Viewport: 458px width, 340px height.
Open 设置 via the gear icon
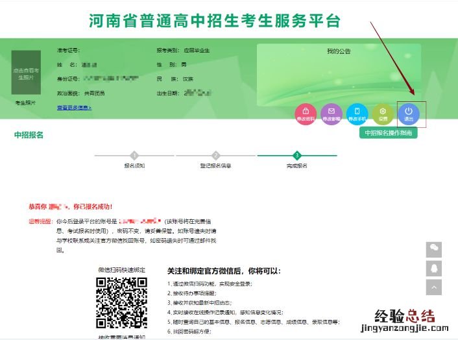pos(383,114)
